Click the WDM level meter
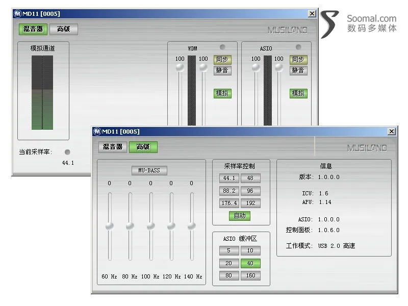This screenshot has height=306, width=408. [192, 91]
